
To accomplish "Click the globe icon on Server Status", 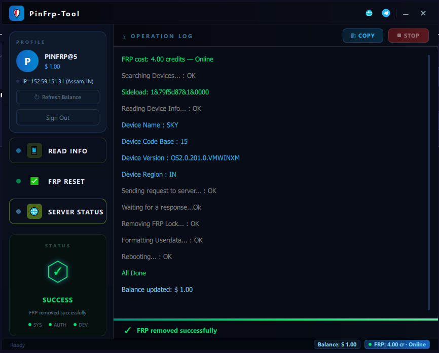I will (34, 211).
